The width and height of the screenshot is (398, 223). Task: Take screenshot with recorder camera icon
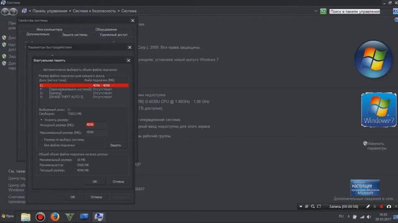(x=389, y=206)
